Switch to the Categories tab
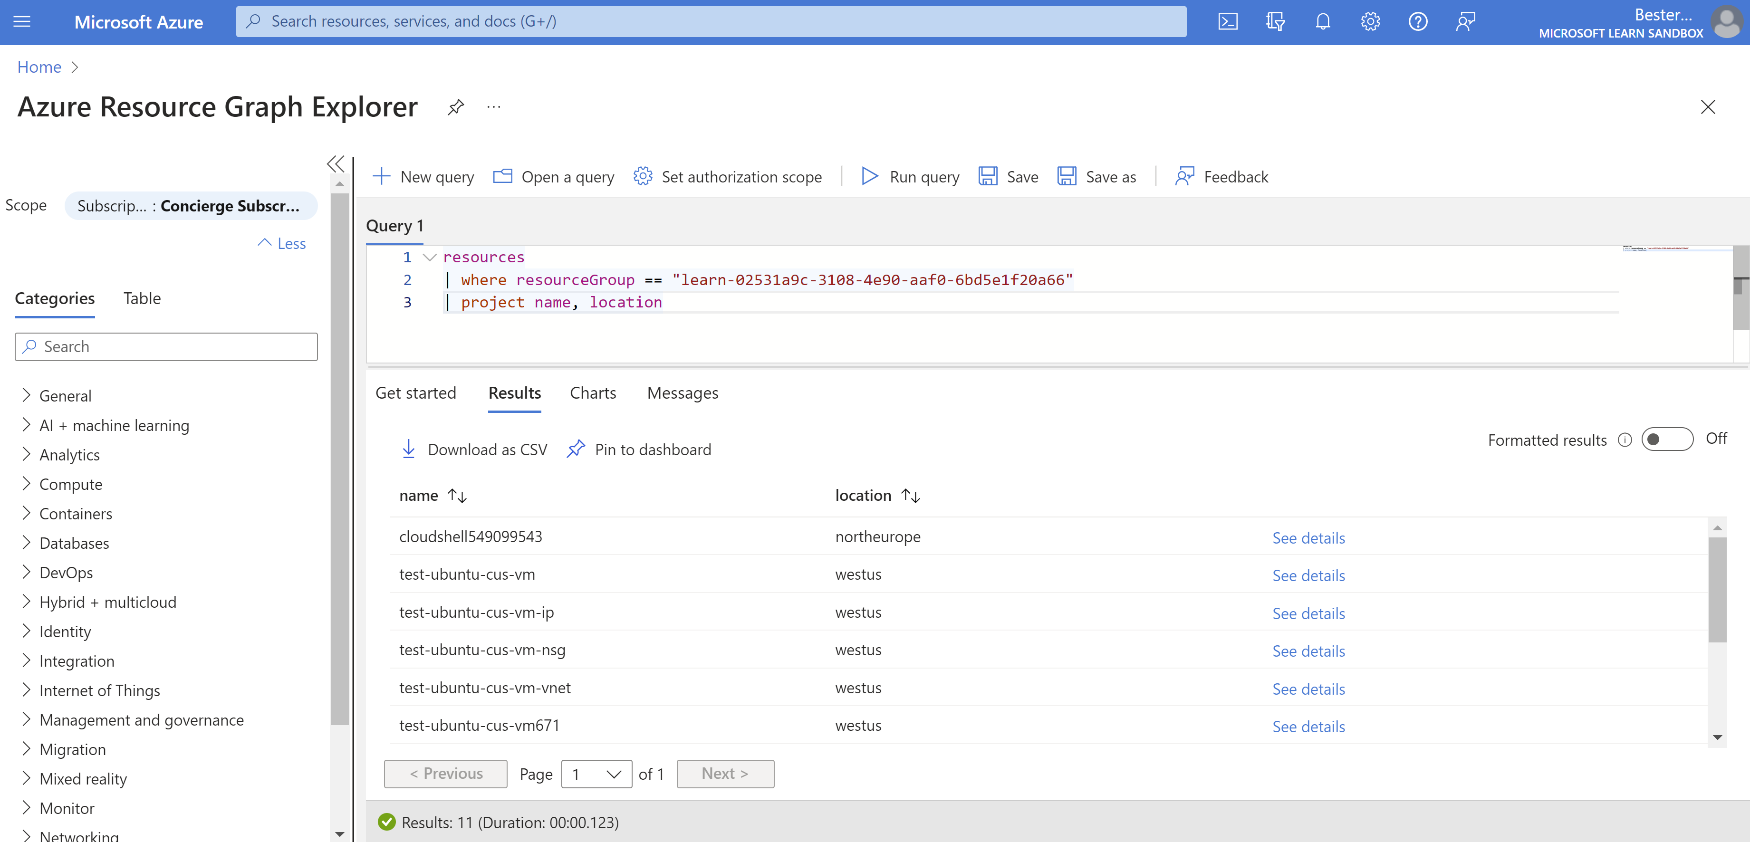The width and height of the screenshot is (1750, 842). 54,298
